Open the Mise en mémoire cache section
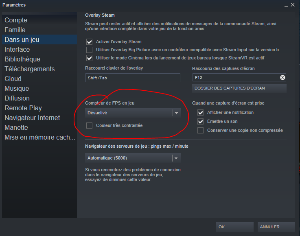Image resolution: width=300 pixels, height=236 pixels. pyautogui.click(x=39, y=137)
